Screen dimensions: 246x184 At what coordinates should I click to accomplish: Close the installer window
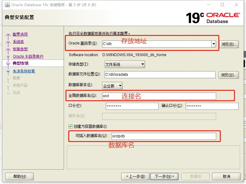pos(236,5)
